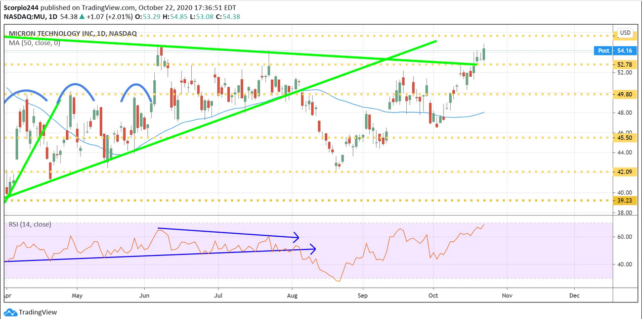Click the 52.00 price axis value
This screenshot has height=319, width=642.
pos(625,73)
